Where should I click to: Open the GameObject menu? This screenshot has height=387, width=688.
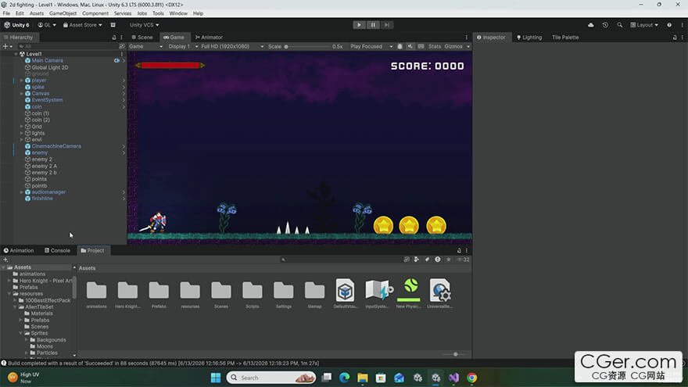[x=63, y=13]
